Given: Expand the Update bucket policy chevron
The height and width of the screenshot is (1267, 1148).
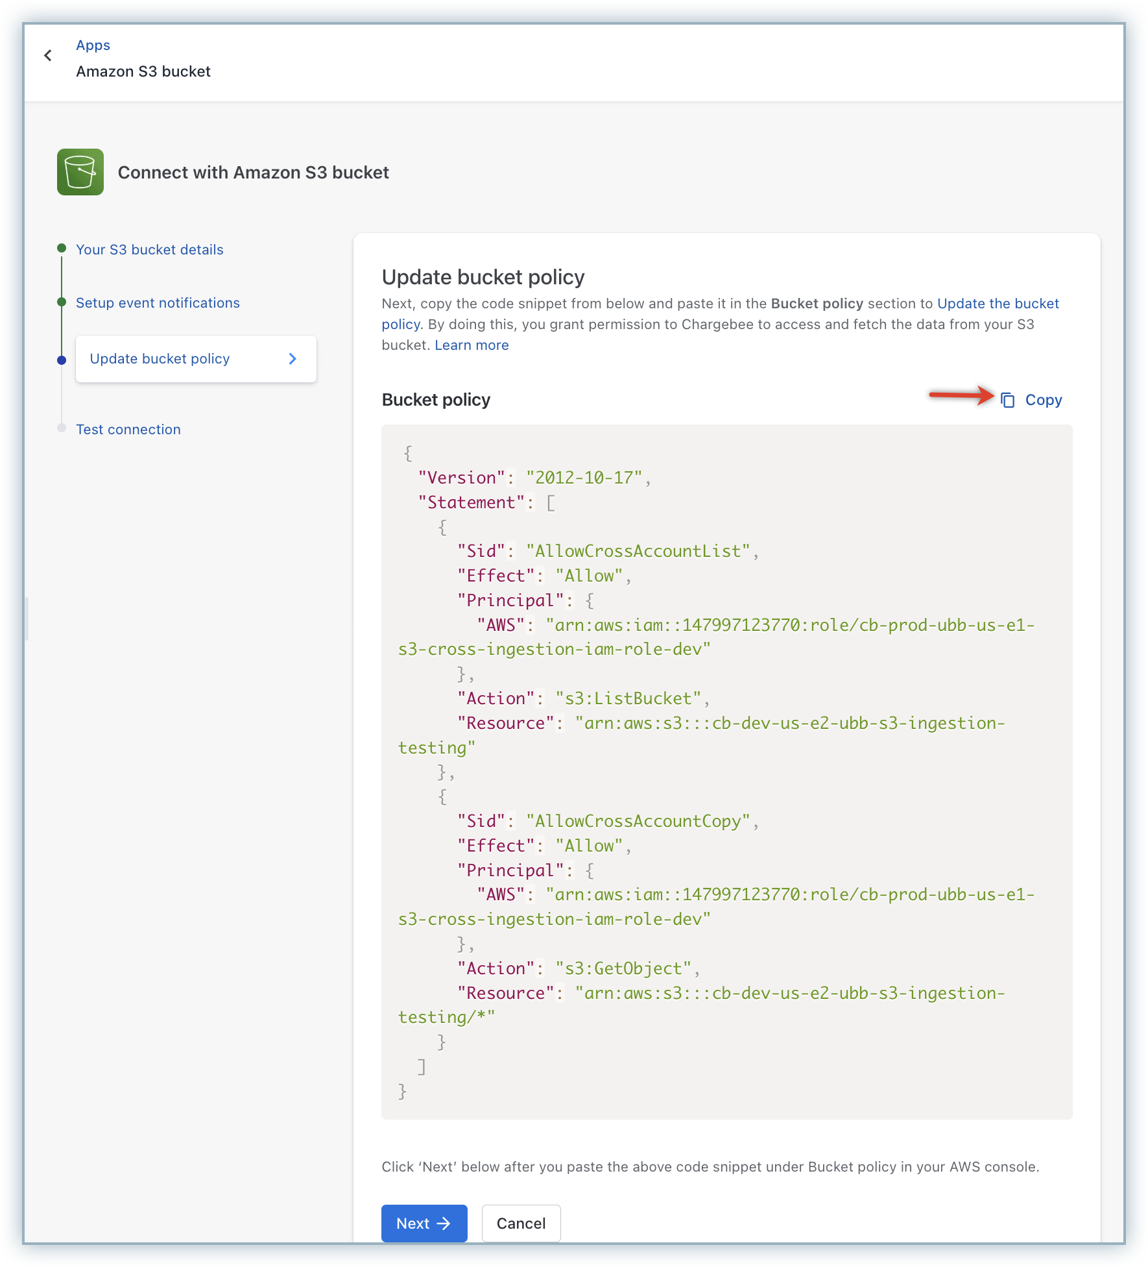Looking at the screenshot, I should click(293, 359).
